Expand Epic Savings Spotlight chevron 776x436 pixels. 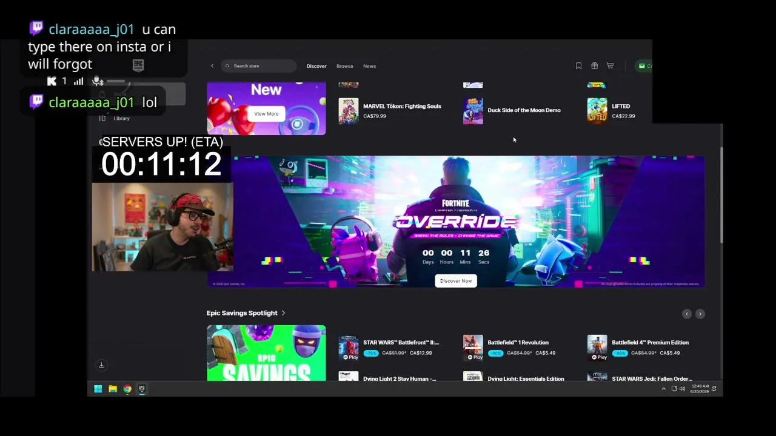pyautogui.click(x=283, y=313)
